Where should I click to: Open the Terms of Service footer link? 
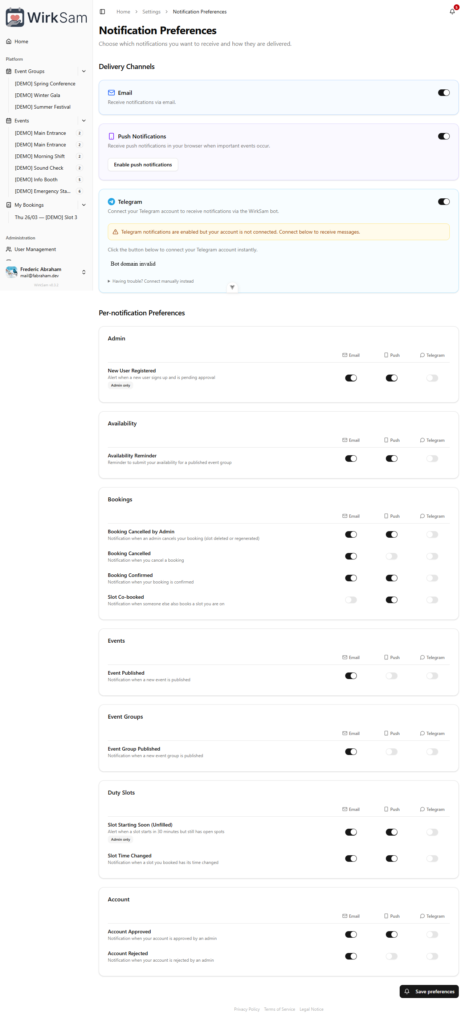pyautogui.click(x=280, y=1010)
